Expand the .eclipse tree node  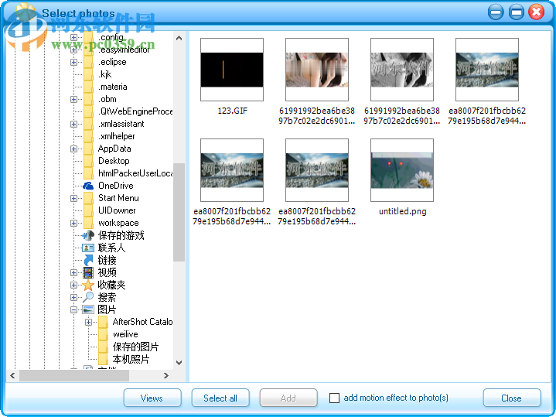click(73, 62)
